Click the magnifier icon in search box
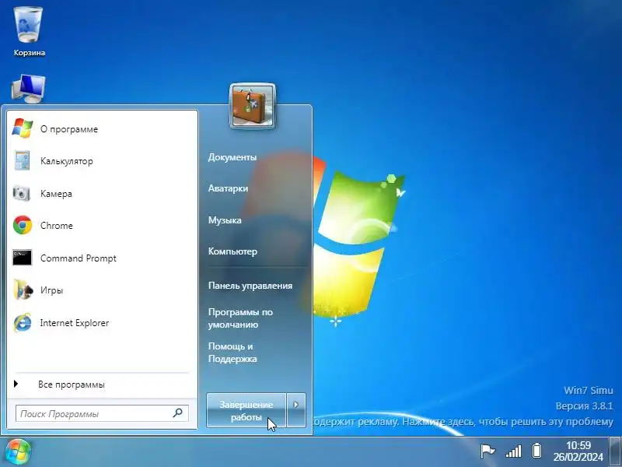The height and width of the screenshot is (467, 622). click(x=178, y=413)
